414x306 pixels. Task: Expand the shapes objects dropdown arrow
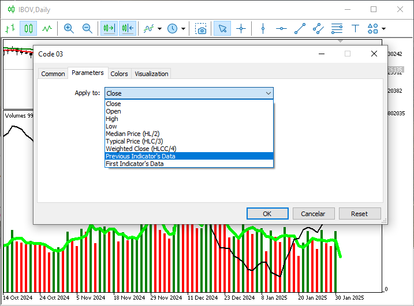(383, 28)
